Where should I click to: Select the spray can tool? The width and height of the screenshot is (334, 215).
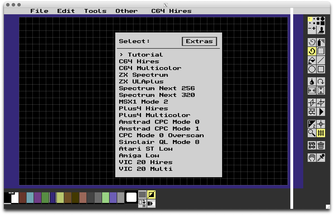[321, 42]
